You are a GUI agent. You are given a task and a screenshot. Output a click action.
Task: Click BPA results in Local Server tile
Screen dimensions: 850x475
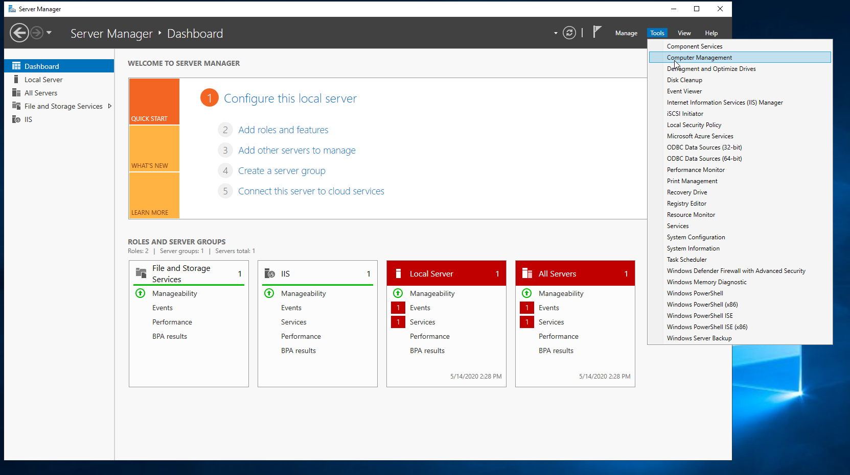coord(427,351)
